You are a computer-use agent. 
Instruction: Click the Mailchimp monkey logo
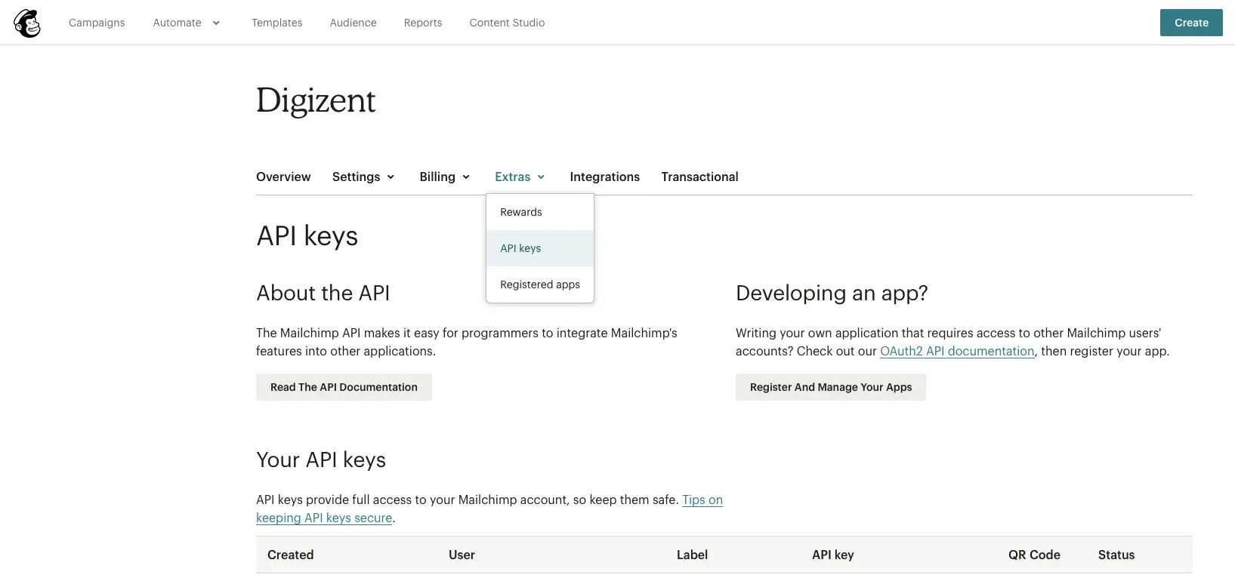pyautogui.click(x=27, y=23)
